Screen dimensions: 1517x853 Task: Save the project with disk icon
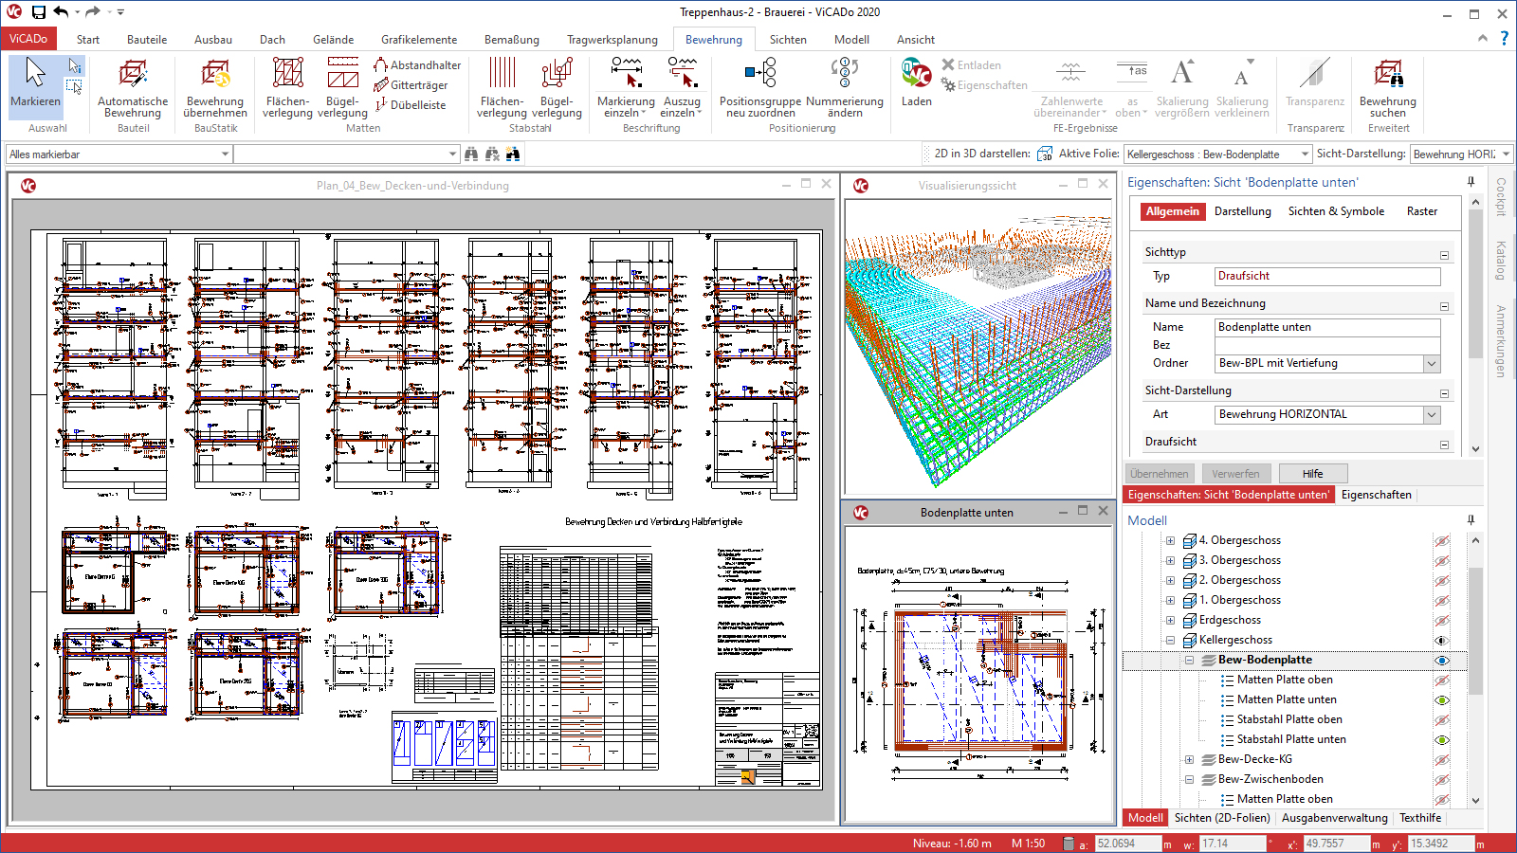pos(39,12)
